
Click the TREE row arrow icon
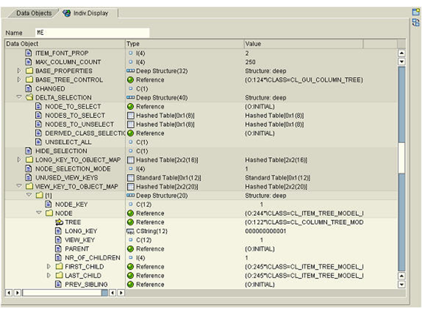(59, 223)
